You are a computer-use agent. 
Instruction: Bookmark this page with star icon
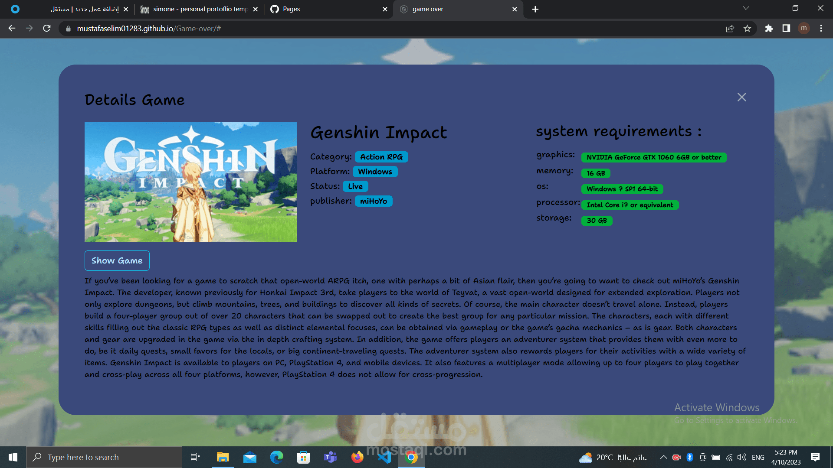747,29
